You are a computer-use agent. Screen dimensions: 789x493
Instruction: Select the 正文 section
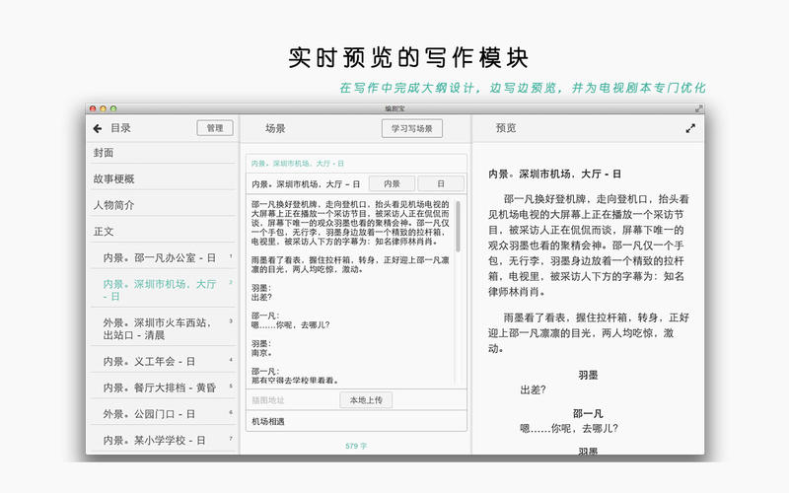162,232
